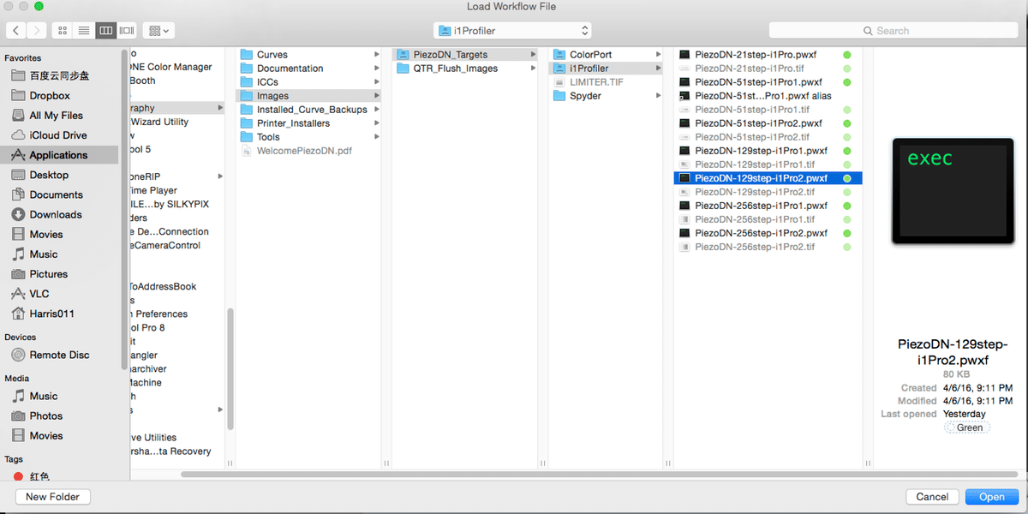Open All My Files in sidebar
The width and height of the screenshot is (1028, 514).
(x=56, y=116)
